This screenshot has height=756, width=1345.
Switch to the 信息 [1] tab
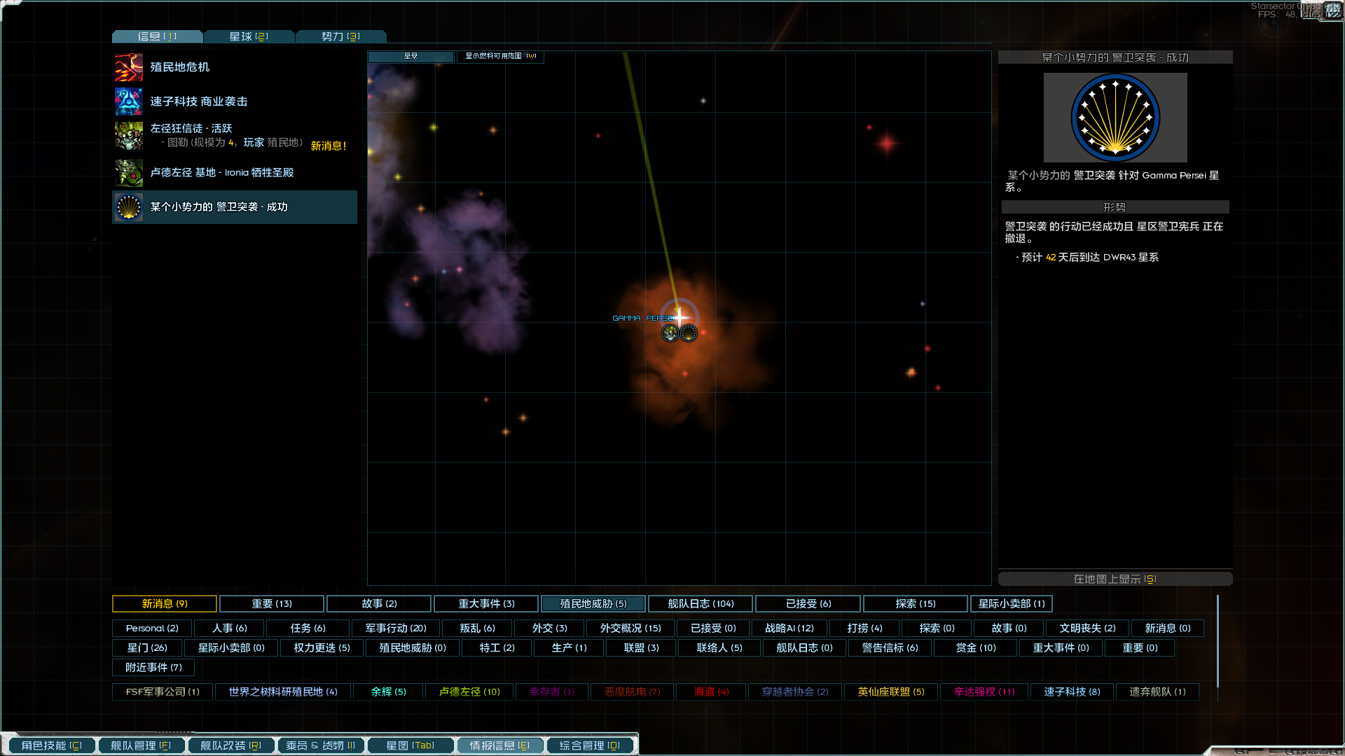pos(157,36)
